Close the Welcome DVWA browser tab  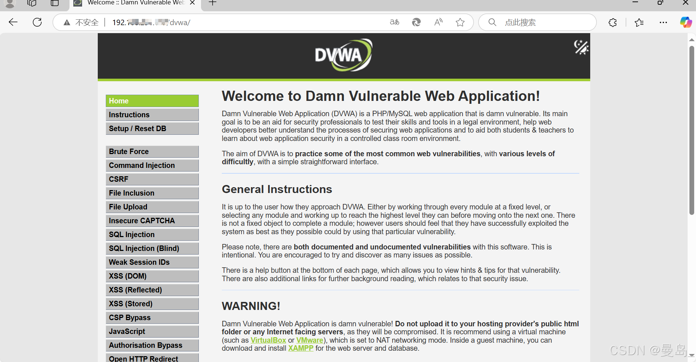[192, 3]
